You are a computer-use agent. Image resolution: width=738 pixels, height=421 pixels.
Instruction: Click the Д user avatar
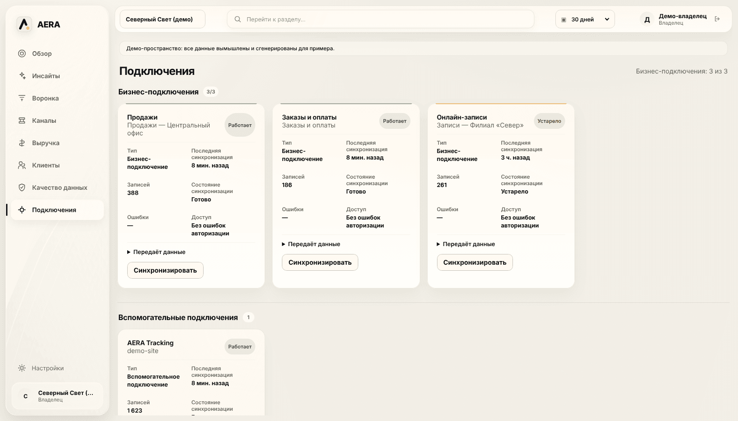pyautogui.click(x=647, y=20)
